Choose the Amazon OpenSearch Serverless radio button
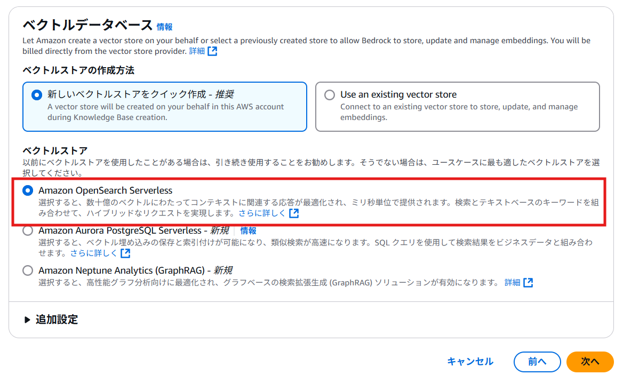This screenshot has height=375, width=623. (x=28, y=190)
